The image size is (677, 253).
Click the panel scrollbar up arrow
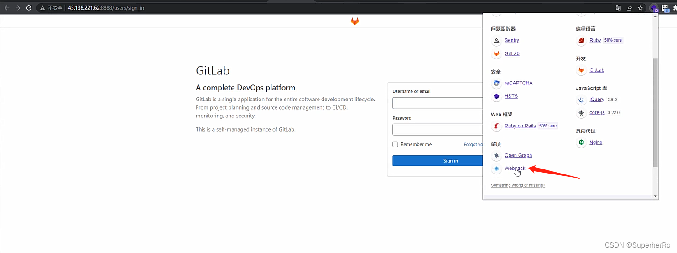pyautogui.click(x=656, y=16)
